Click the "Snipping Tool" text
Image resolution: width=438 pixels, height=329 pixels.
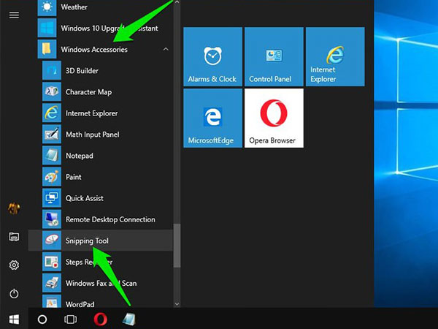87,241
